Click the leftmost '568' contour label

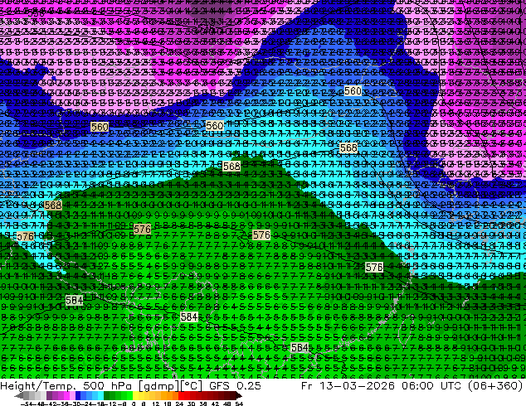pos(53,205)
